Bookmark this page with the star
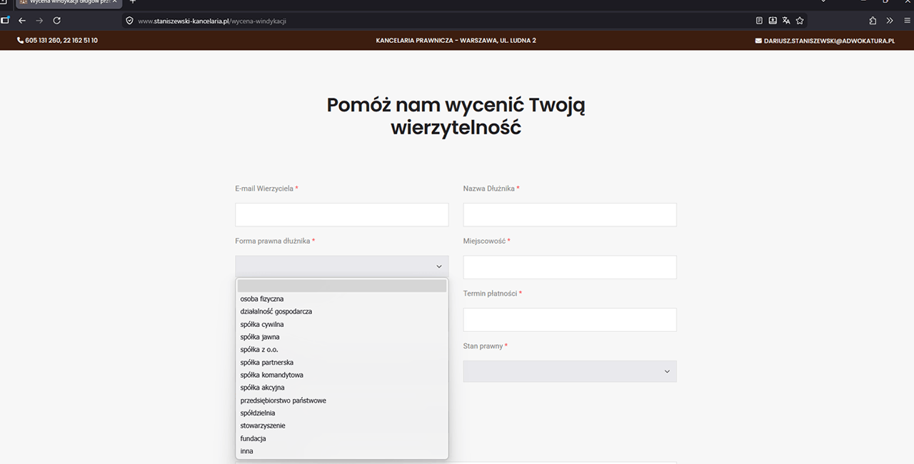Image resolution: width=914 pixels, height=464 pixels. tap(800, 21)
